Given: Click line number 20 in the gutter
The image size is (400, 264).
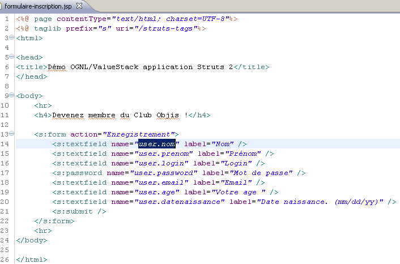Looking at the screenshot, I should (5, 202).
